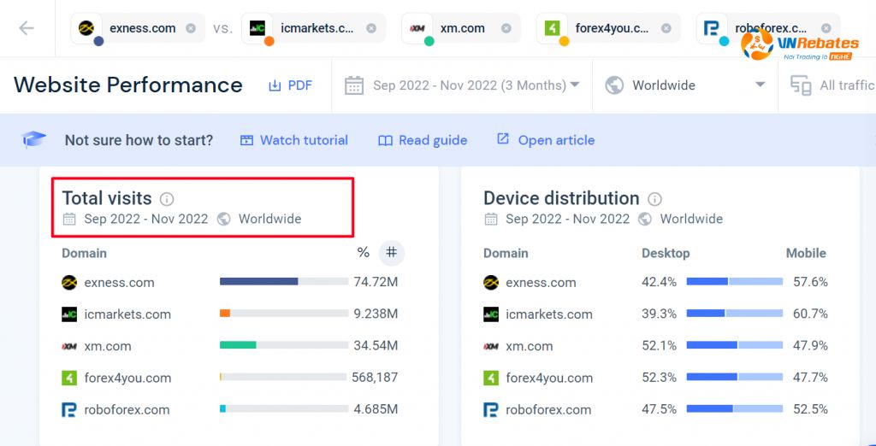
Task: Click the graduation cap icon
Action: pos(33,139)
